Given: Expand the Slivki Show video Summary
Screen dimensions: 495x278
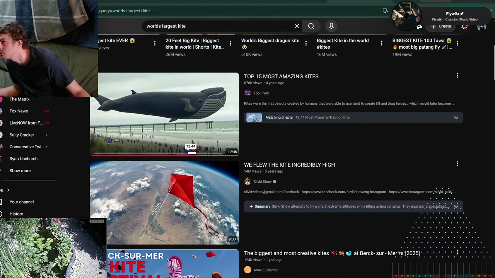Looking at the screenshot, I should point(456,207).
